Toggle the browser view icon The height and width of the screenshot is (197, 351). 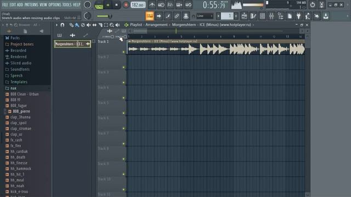(280, 16)
